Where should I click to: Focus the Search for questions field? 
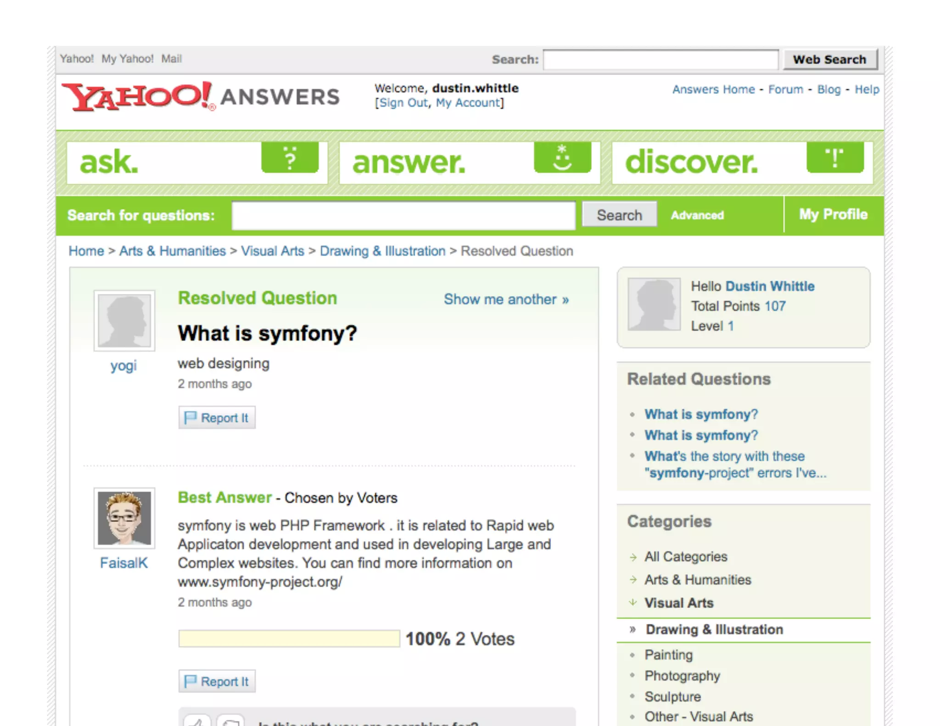point(403,215)
